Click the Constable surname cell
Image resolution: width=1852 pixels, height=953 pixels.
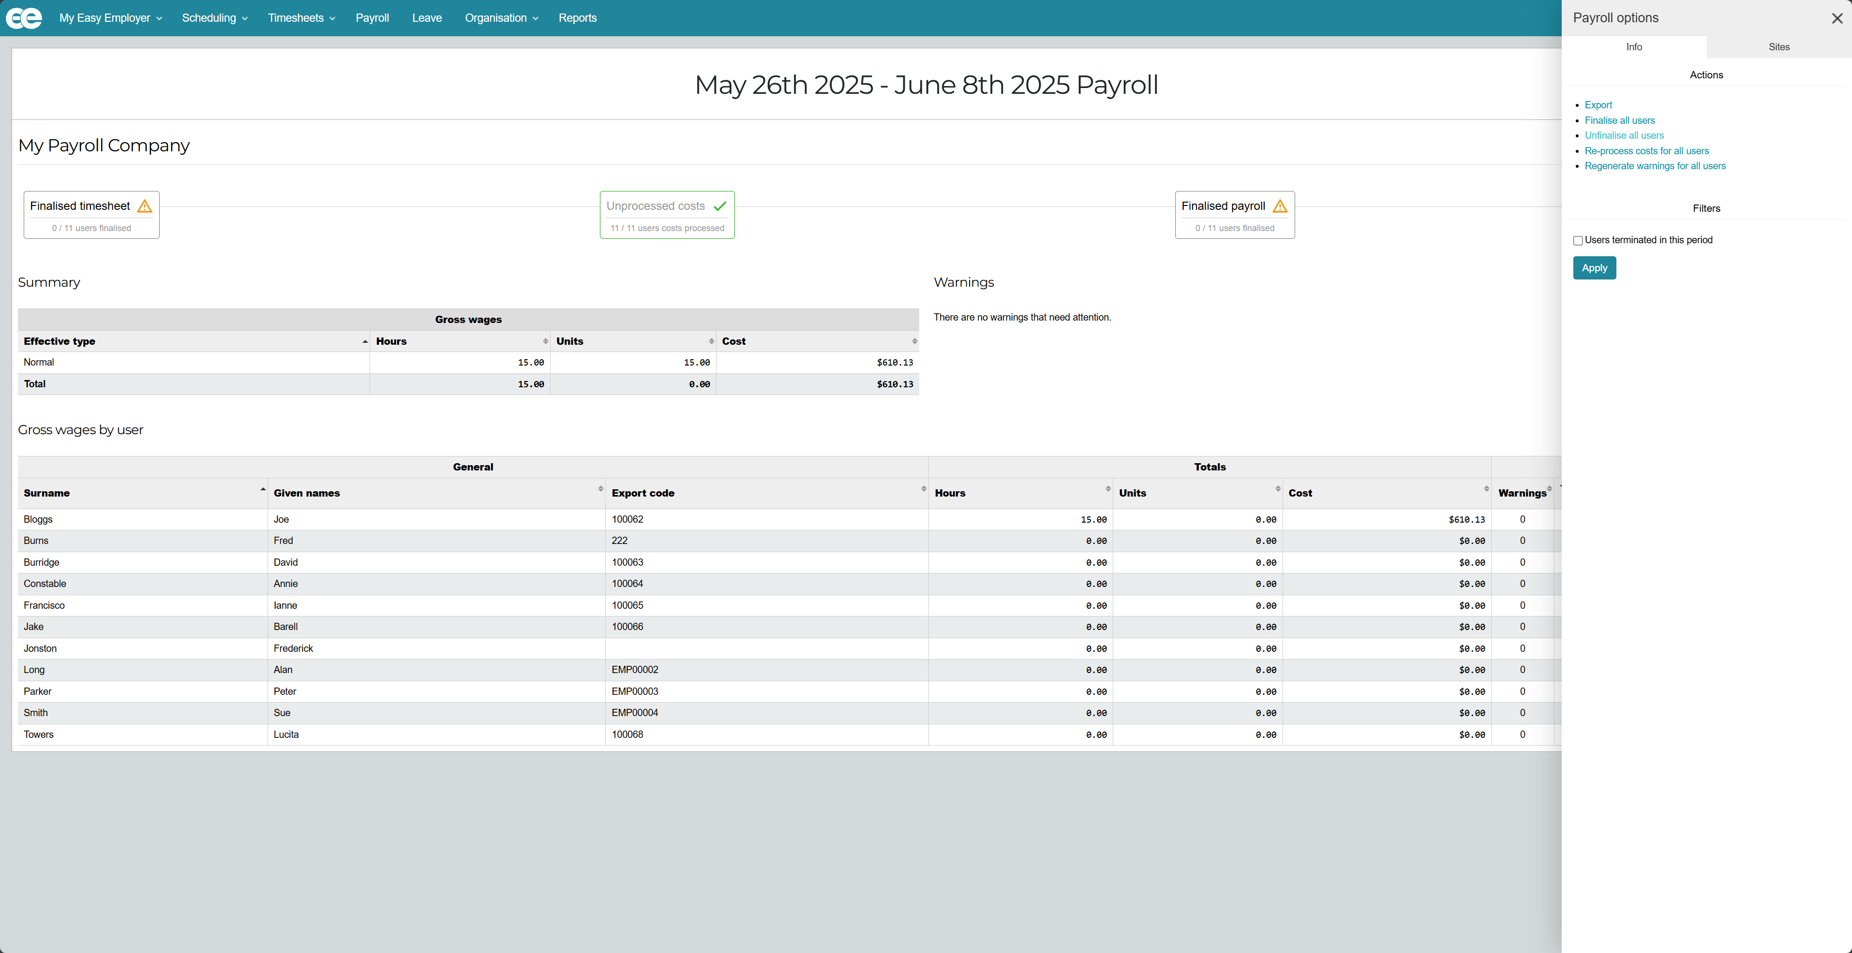142,584
